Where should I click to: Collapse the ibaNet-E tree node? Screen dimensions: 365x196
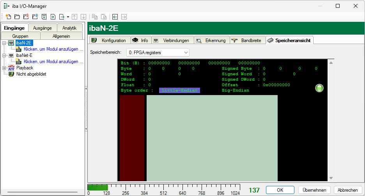click(4, 56)
